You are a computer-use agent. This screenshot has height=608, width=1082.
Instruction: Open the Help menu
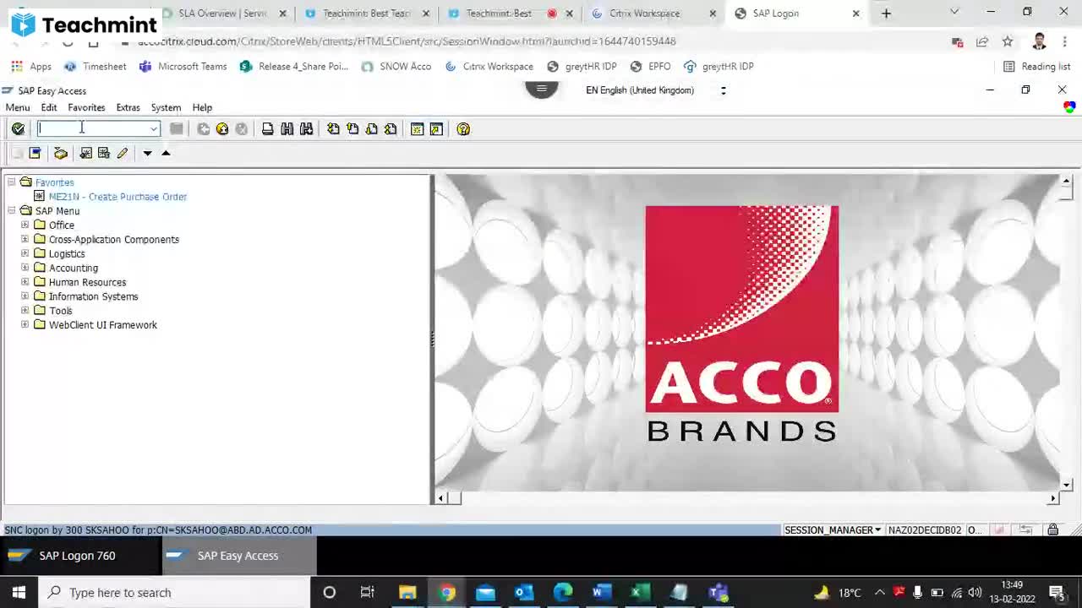coord(202,107)
